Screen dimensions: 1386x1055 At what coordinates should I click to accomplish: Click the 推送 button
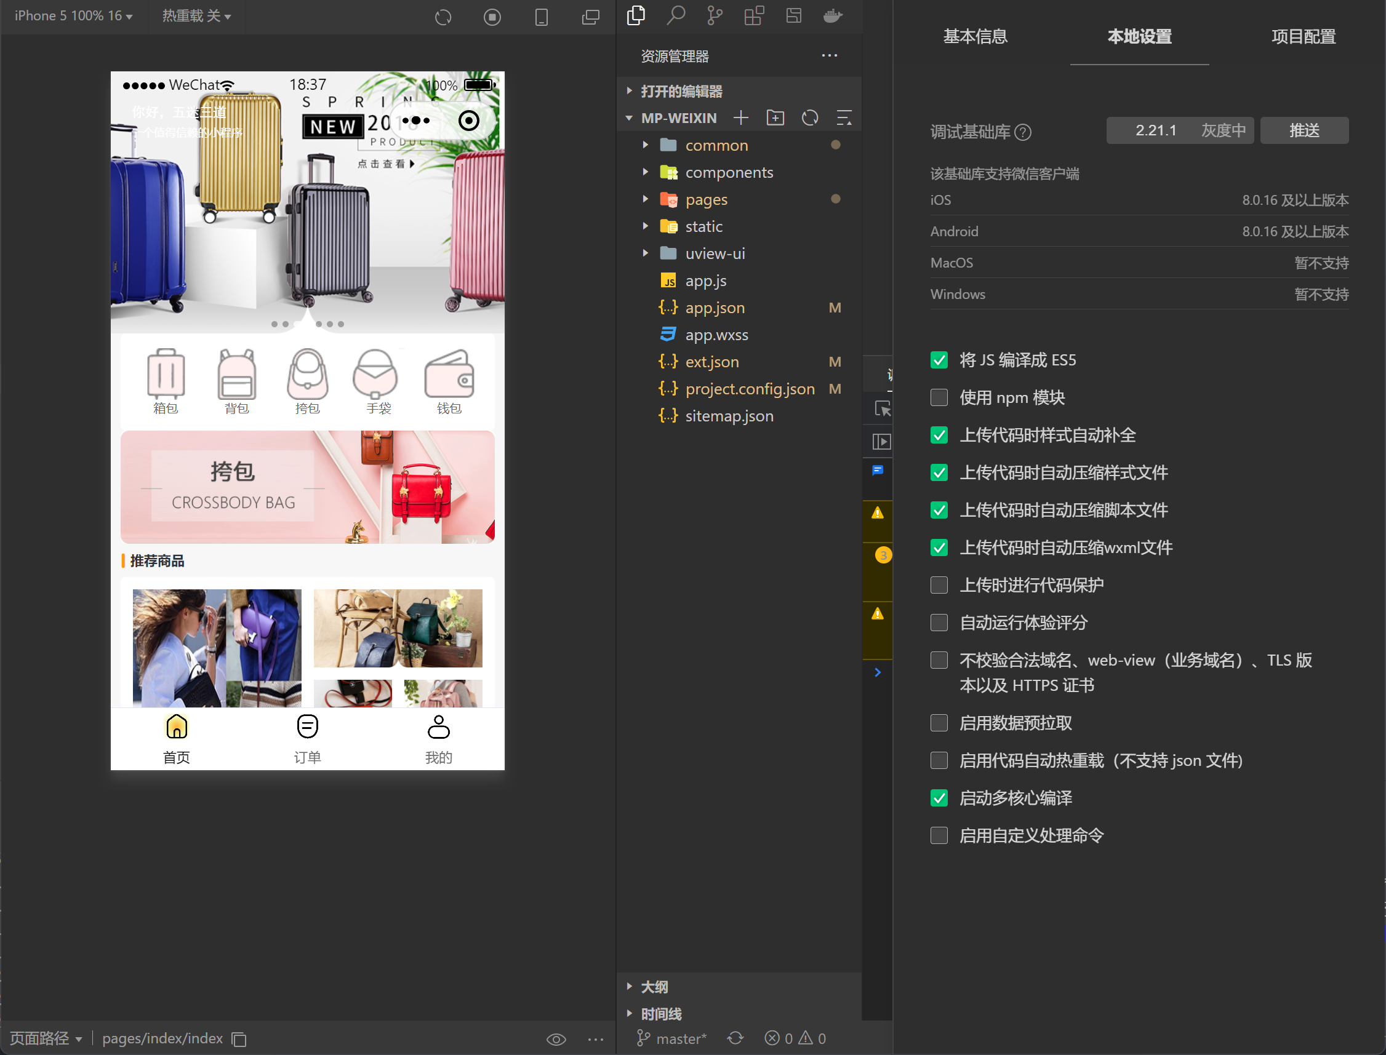(1304, 130)
